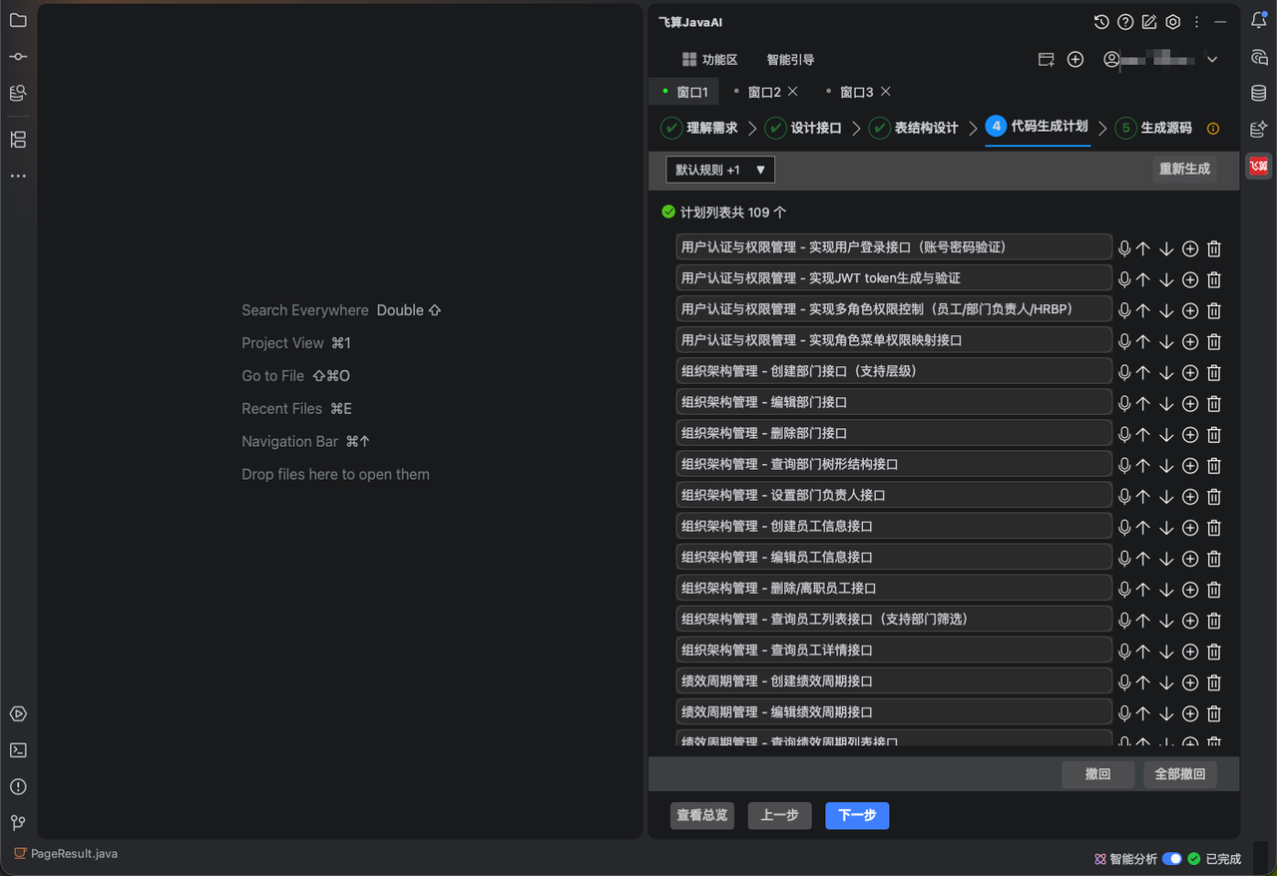Click microphone for 编辑绩效周期接口 row

pos(1124,712)
